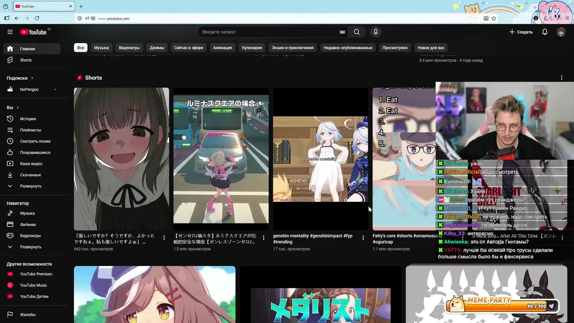Open История in sidebar
574x323 pixels.
tap(31, 119)
